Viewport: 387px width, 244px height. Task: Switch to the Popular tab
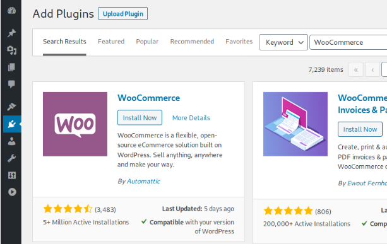[x=147, y=42]
